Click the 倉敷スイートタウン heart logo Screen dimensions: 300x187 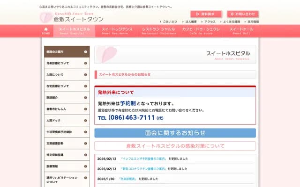point(45,17)
